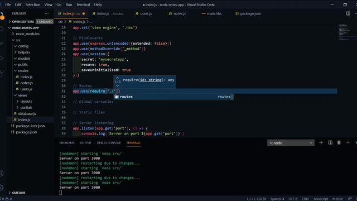The width and height of the screenshot is (357, 201).
Task: Show next signature in parameter hint
Action: click(x=118, y=86)
